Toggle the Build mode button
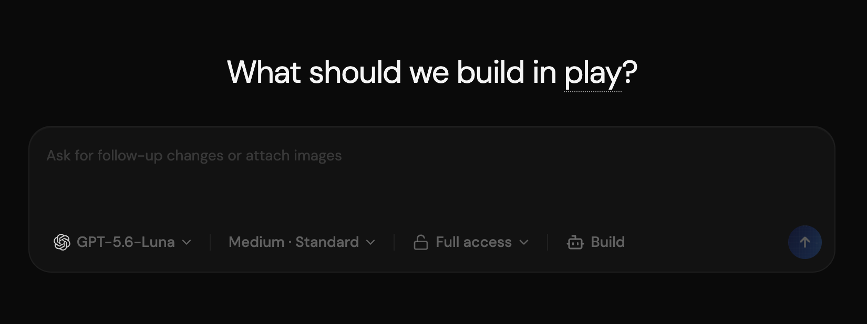 (x=596, y=242)
